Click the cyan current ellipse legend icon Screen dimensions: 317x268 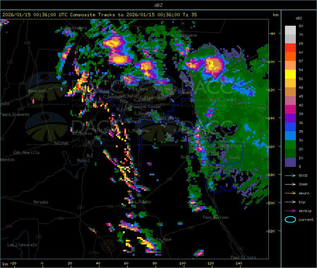coord(290,219)
